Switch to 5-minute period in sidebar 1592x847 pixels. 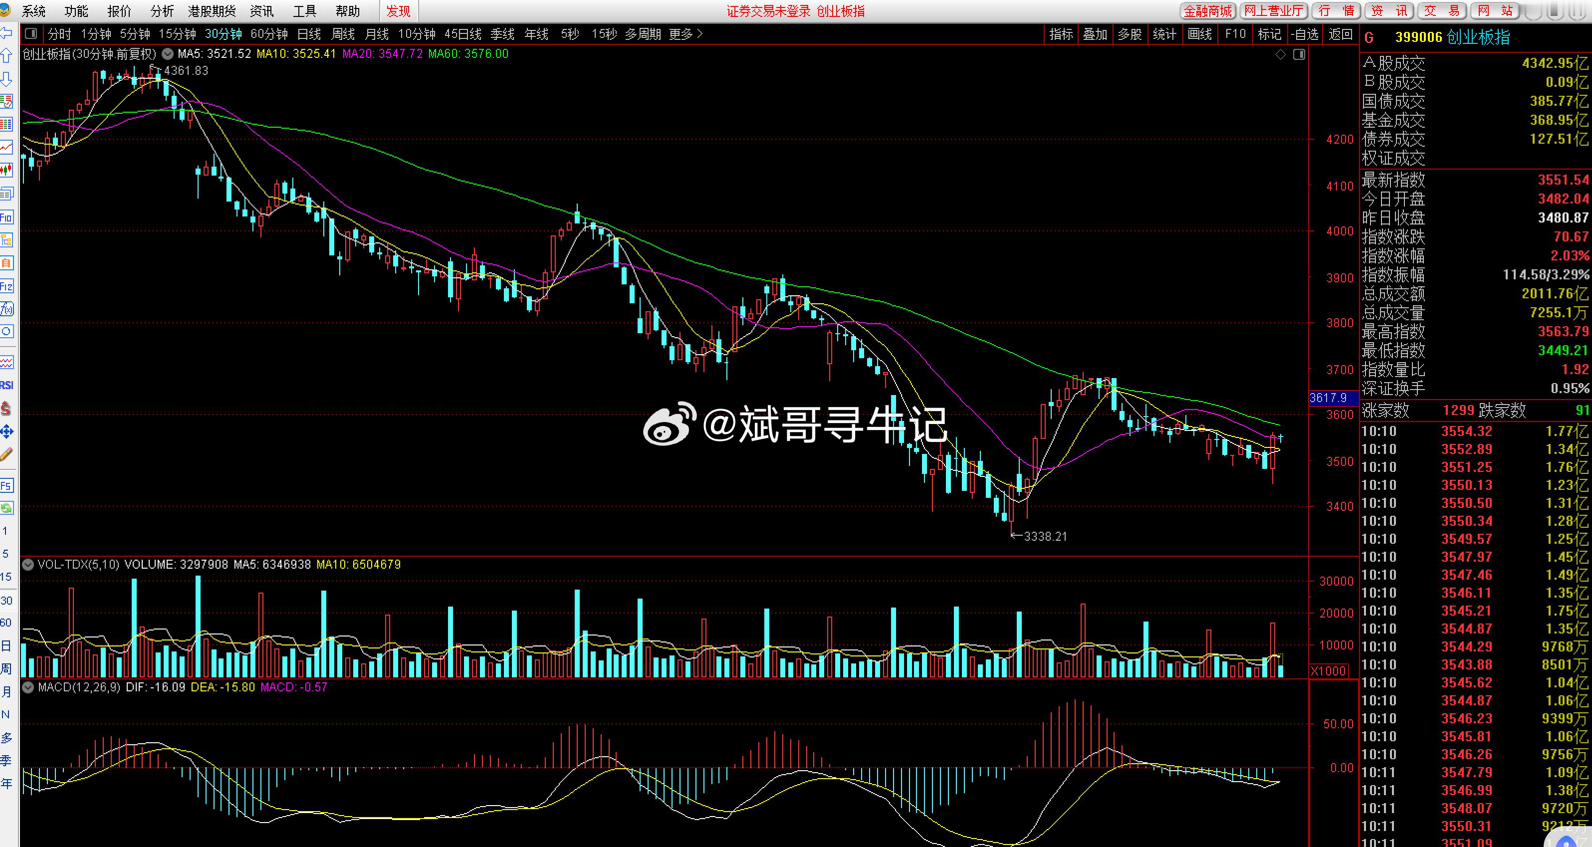click(x=5, y=554)
